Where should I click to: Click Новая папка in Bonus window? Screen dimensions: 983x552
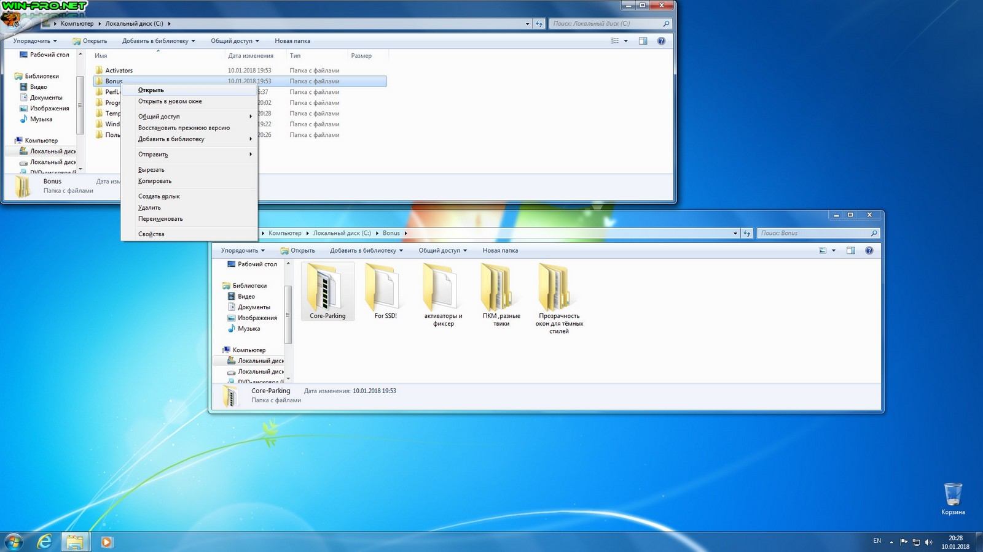click(x=500, y=250)
